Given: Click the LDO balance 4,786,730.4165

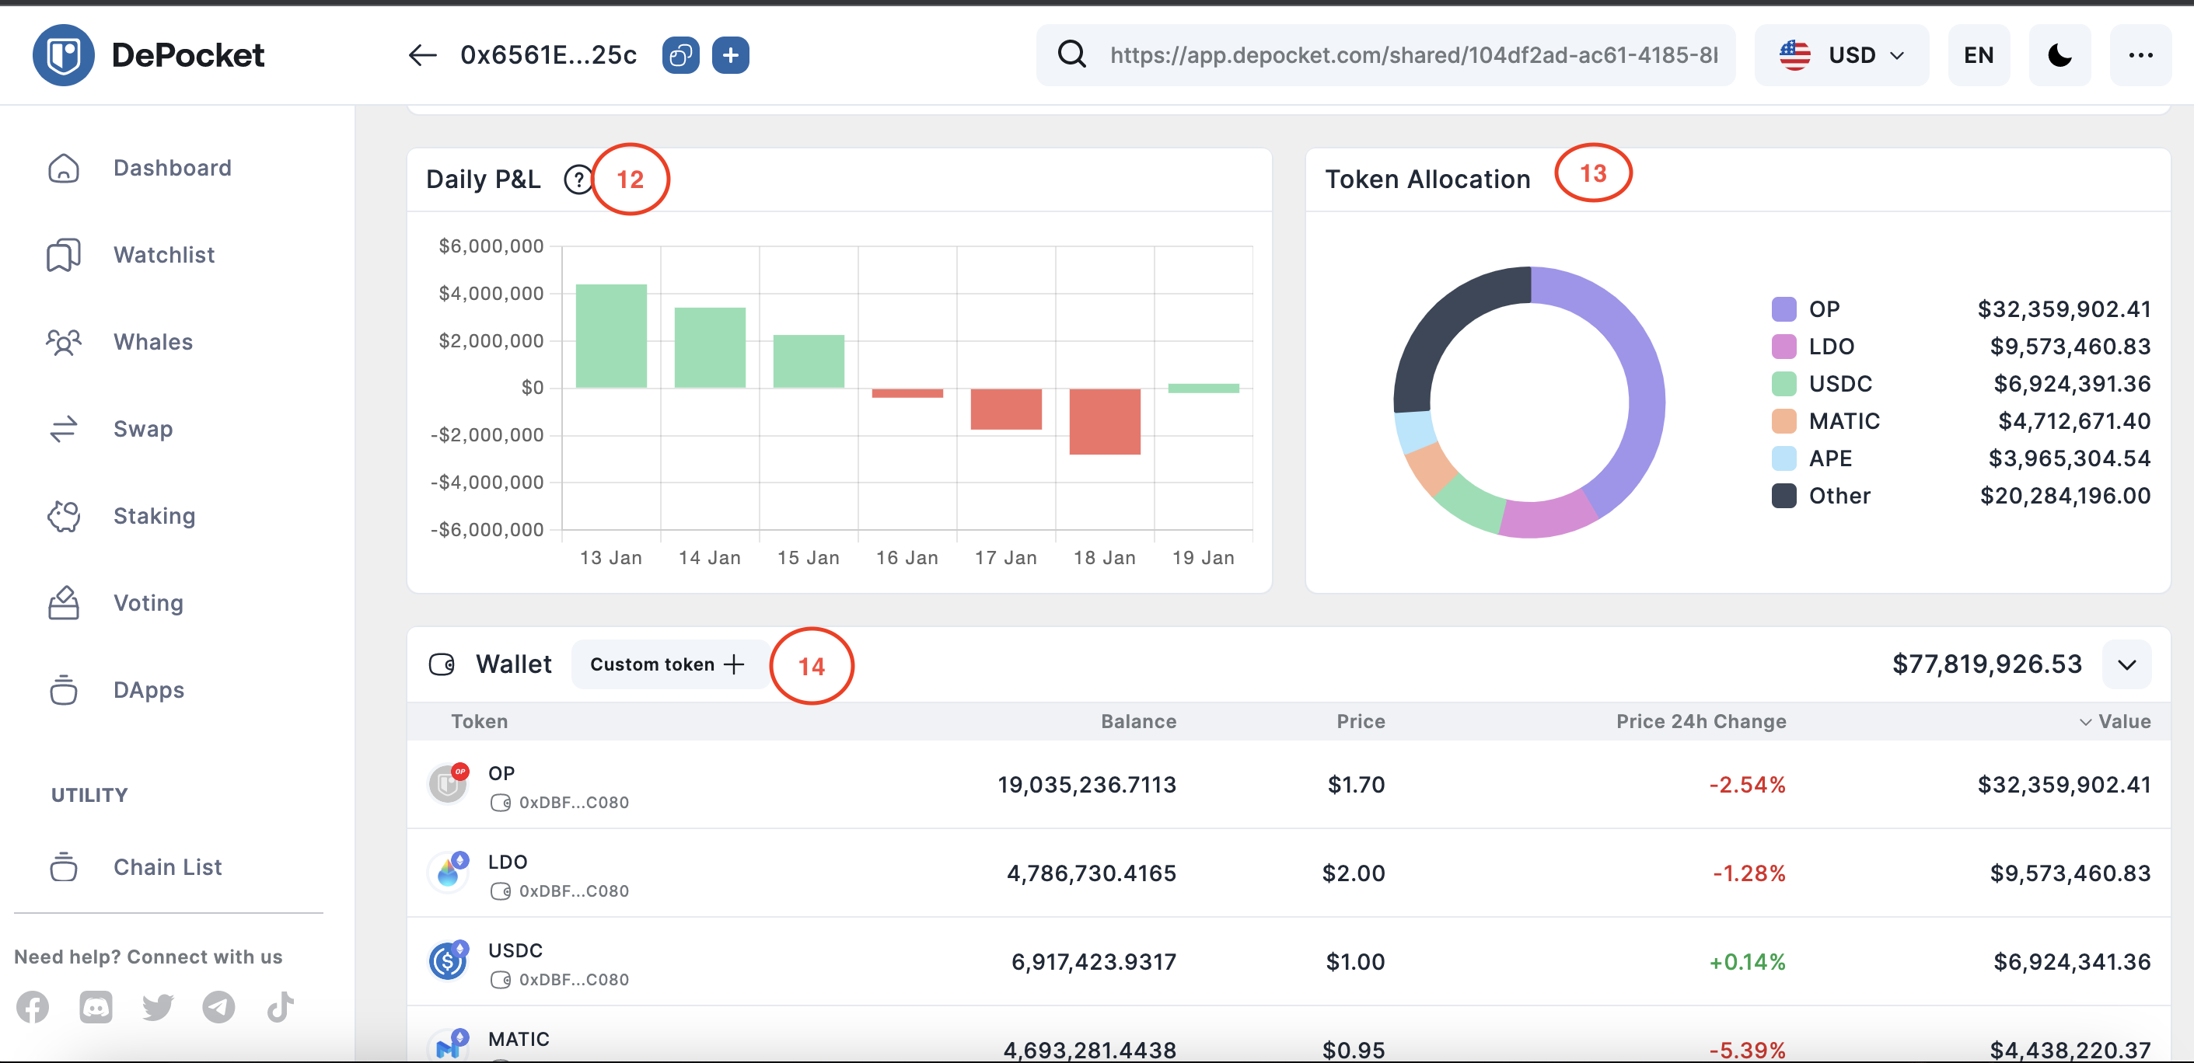Looking at the screenshot, I should (x=1091, y=873).
